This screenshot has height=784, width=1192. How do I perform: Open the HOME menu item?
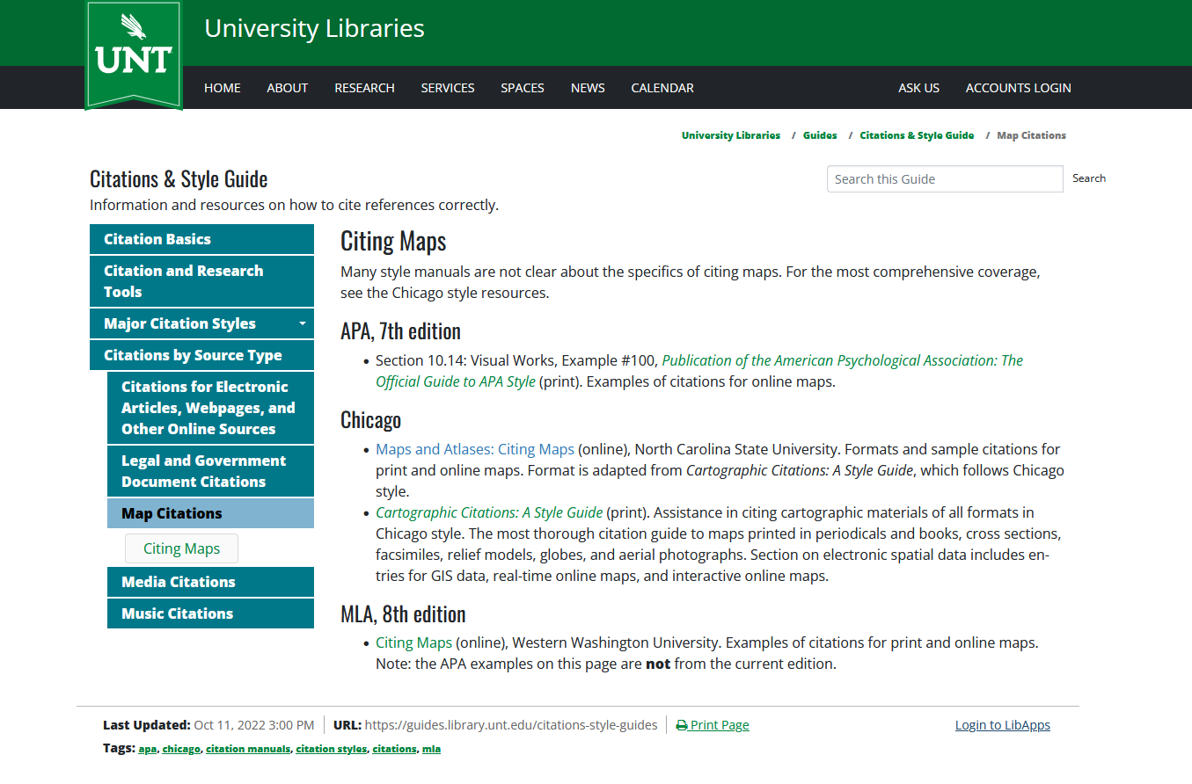click(223, 88)
